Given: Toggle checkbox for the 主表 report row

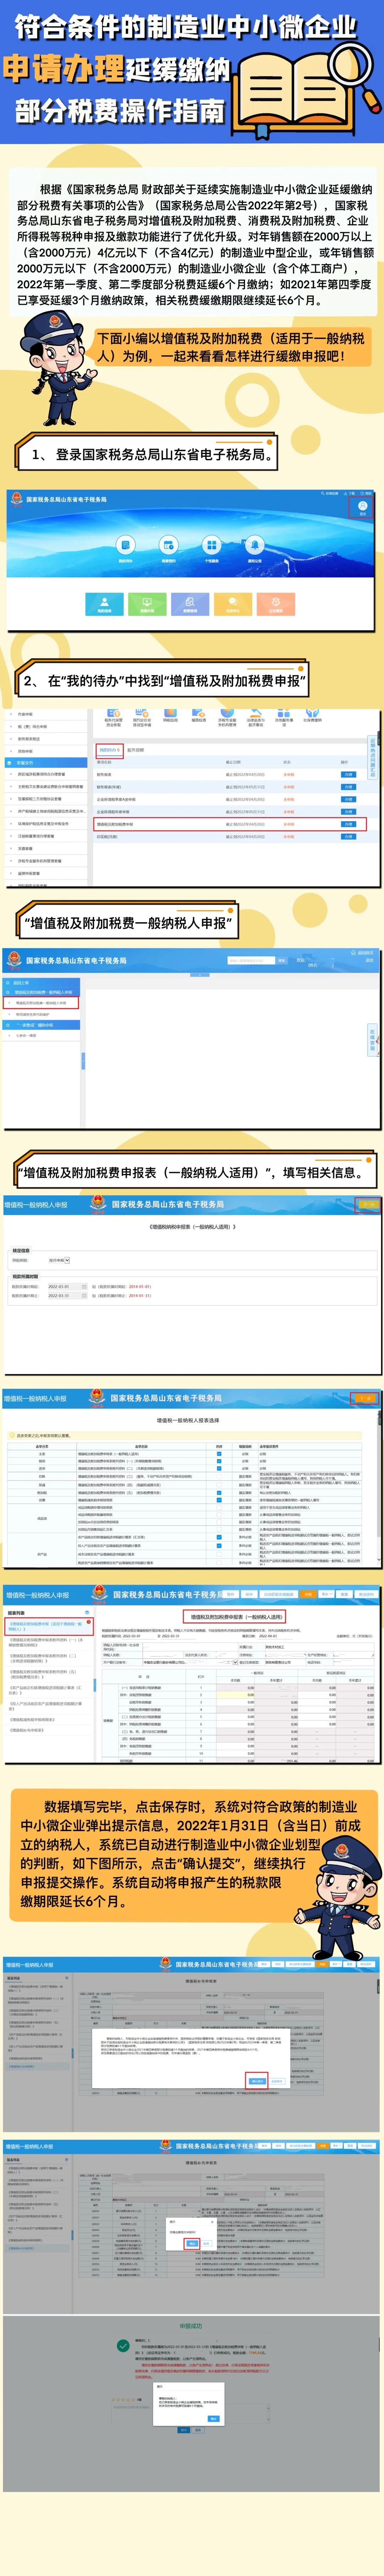Looking at the screenshot, I should [x=219, y=1454].
